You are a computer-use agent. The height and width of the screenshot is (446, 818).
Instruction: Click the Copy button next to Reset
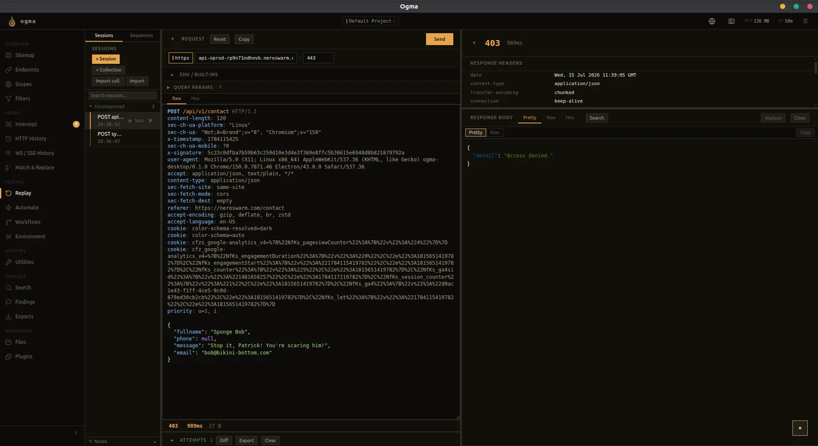pos(244,39)
